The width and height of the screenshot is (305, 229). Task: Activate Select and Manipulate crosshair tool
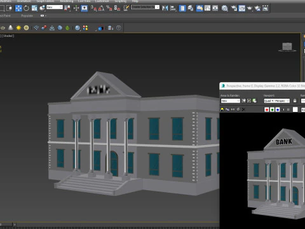[x=76, y=8]
